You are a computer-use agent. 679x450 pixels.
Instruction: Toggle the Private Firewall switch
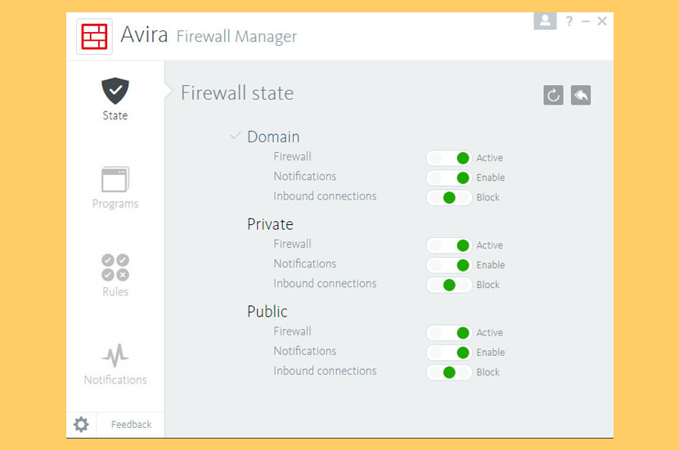449,245
